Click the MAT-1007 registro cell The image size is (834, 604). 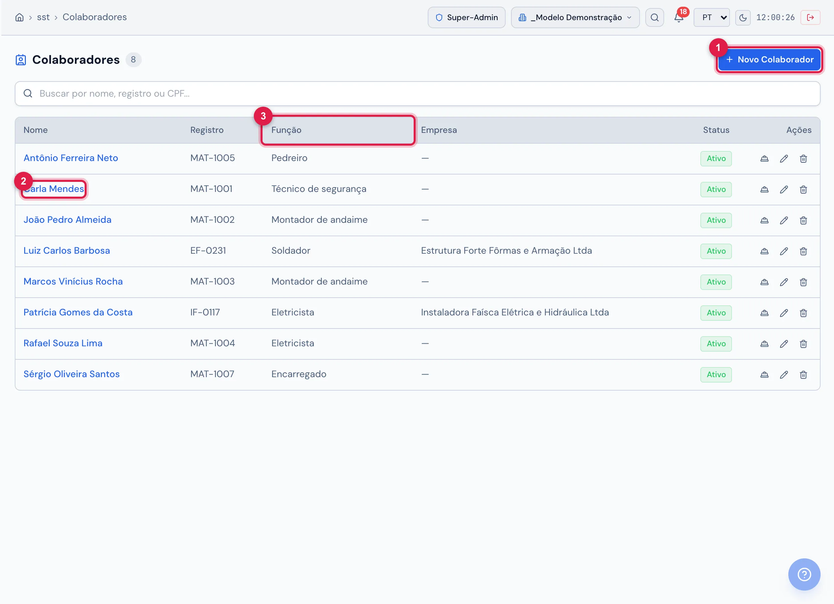[x=212, y=374]
